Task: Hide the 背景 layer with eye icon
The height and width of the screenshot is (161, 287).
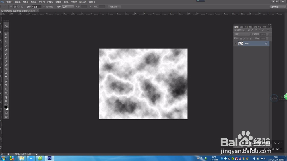Action: pyautogui.click(x=236, y=43)
